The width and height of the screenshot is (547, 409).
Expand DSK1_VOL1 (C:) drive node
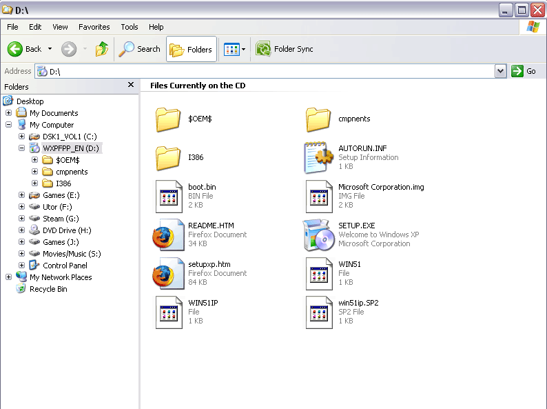(21, 136)
